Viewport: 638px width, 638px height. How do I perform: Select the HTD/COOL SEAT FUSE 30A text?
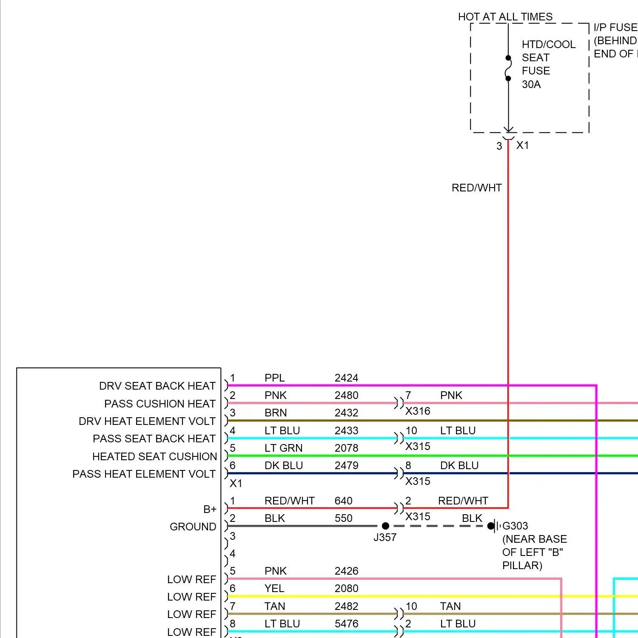pos(549,64)
